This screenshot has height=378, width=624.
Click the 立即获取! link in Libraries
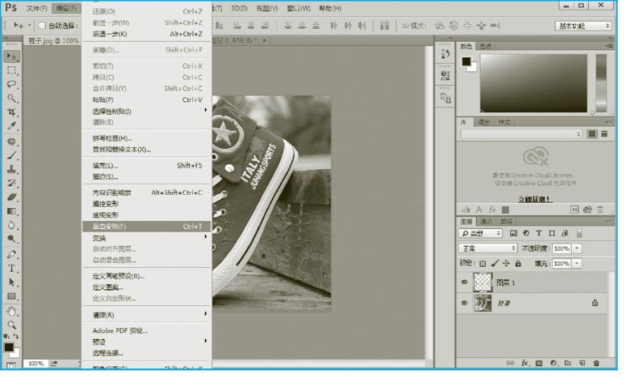534,198
